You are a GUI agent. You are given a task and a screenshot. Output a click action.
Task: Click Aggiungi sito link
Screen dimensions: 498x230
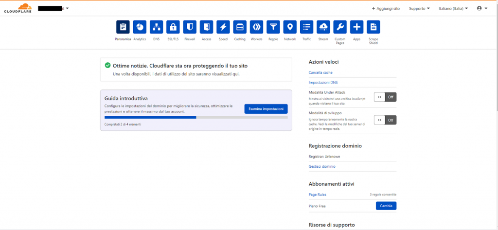pyautogui.click(x=386, y=9)
